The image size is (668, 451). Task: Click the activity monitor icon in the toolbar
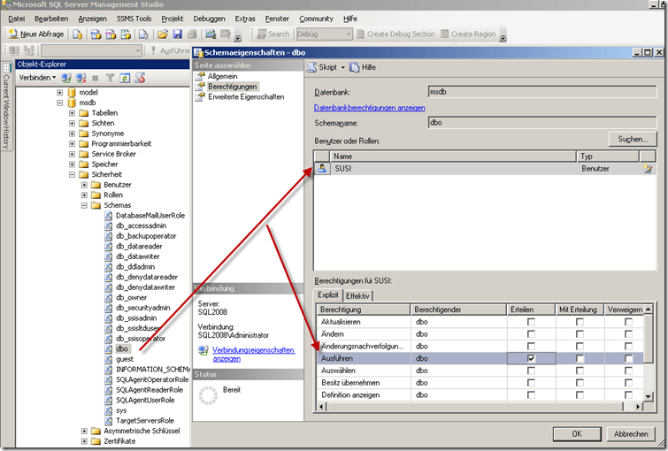coord(211,34)
